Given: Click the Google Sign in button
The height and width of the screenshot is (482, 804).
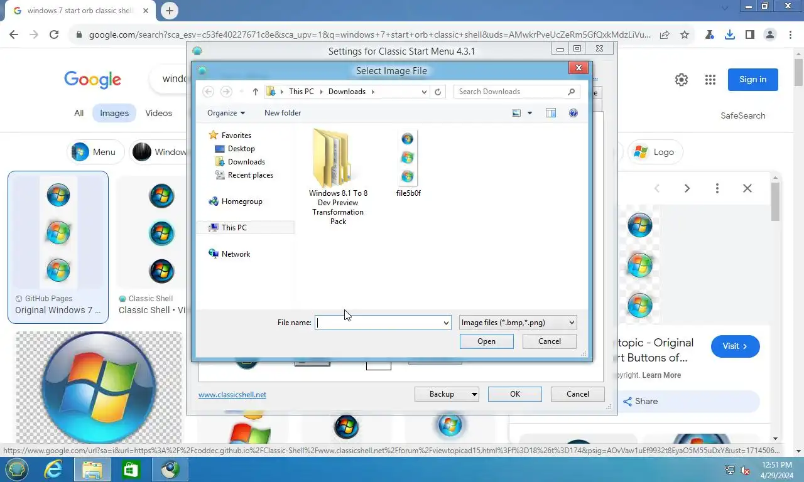Looking at the screenshot, I should pyautogui.click(x=752, y=80).
